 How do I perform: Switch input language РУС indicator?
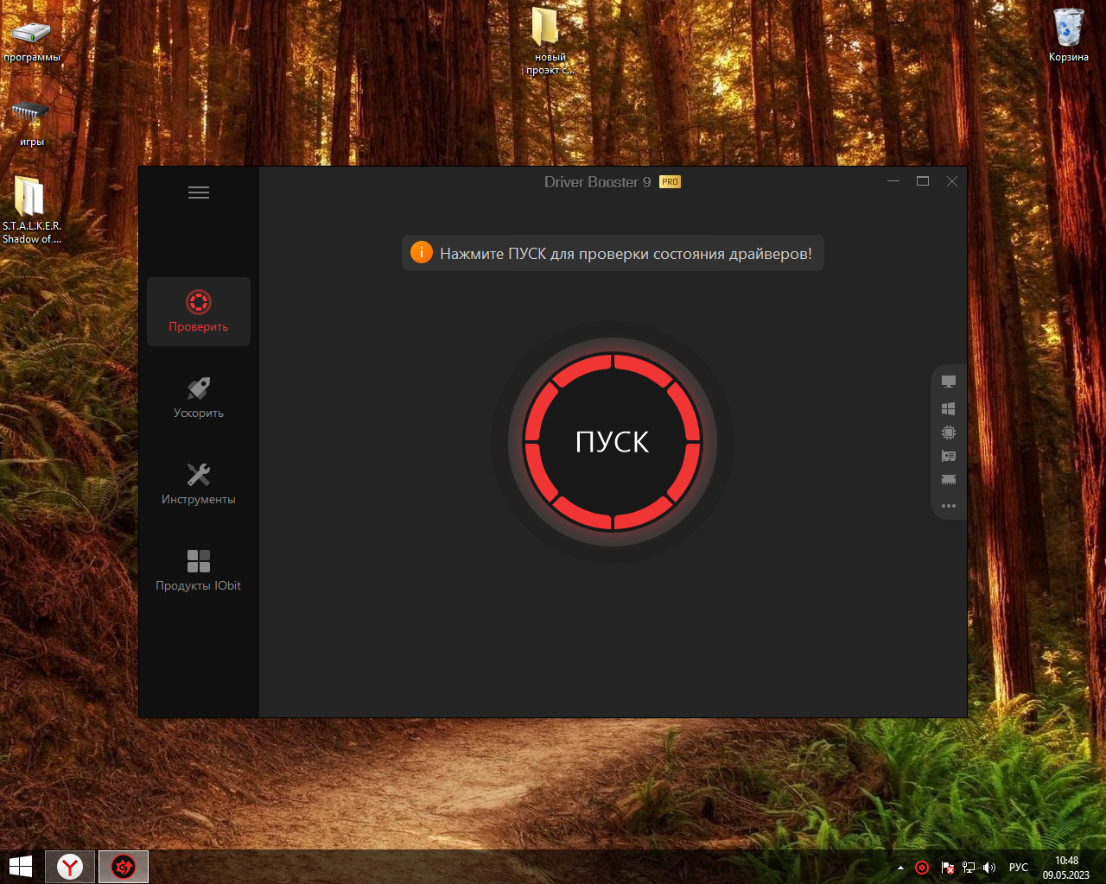pos(1019,868)
